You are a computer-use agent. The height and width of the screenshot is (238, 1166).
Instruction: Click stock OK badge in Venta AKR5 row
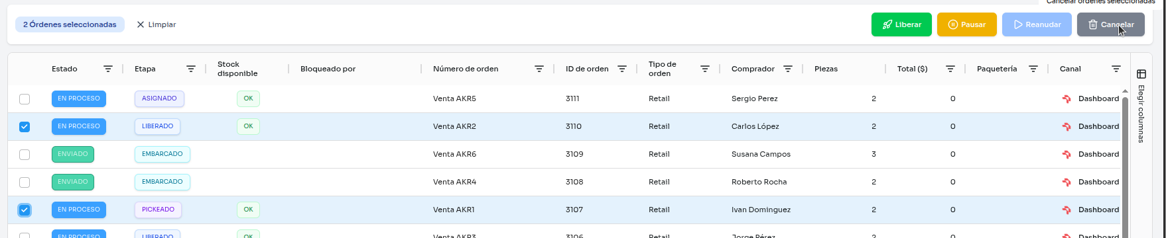(x=248, y=99)
